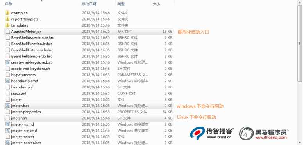
Task: Click the 9 KB size of jmeter.bat
Action: coord(168,106)
